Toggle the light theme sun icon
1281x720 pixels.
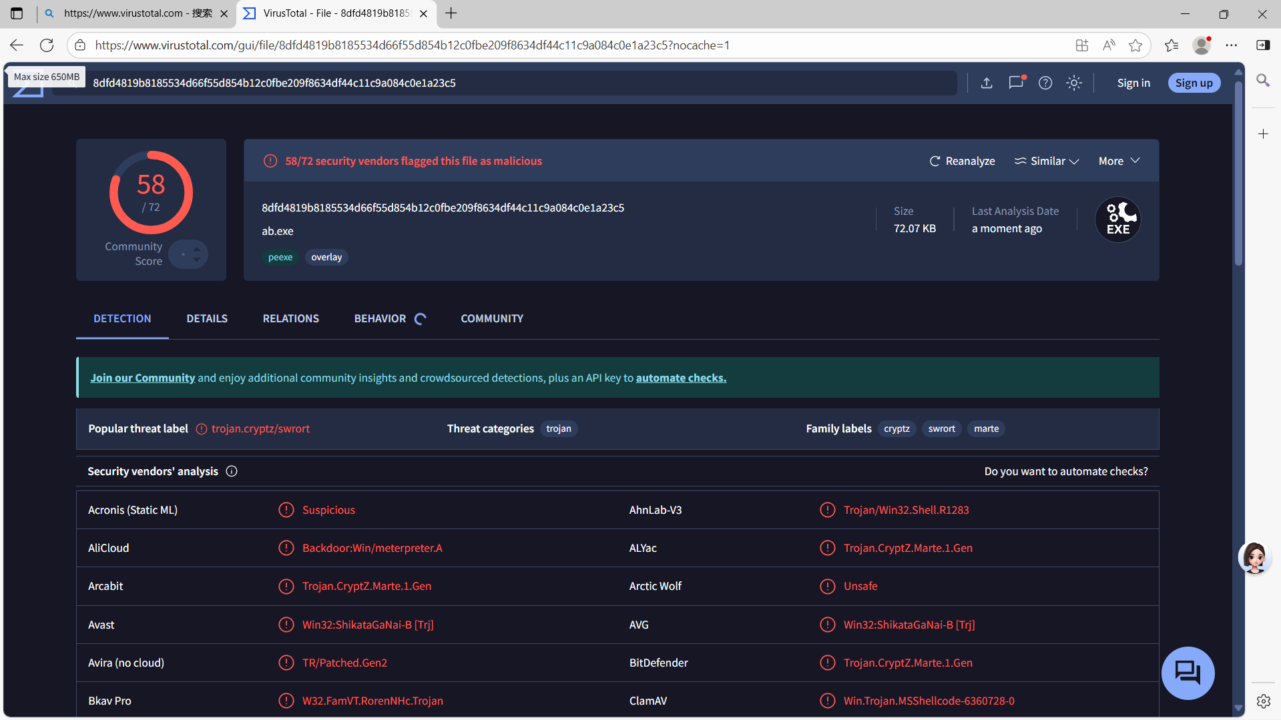[x=1074, y=83]
